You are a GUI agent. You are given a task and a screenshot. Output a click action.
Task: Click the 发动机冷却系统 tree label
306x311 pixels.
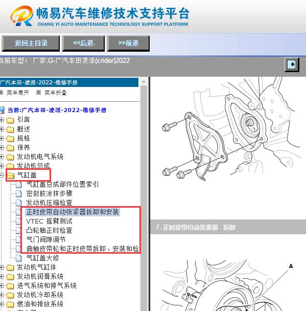click(x=40, y=295)
